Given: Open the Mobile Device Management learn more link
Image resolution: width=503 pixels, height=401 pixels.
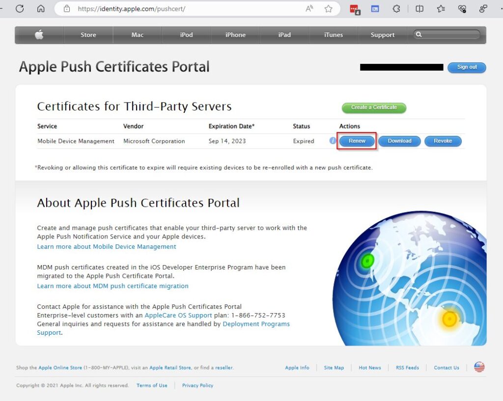Looking at the screenshot, I should [106, 246].
